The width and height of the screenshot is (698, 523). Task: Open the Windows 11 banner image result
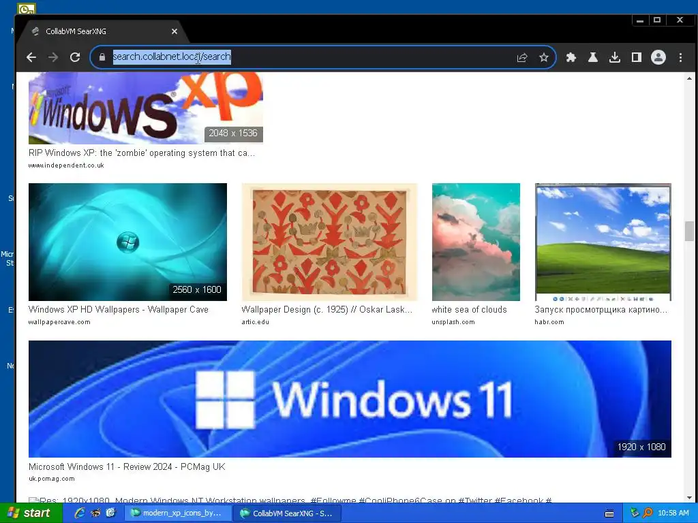click(350, 399)
